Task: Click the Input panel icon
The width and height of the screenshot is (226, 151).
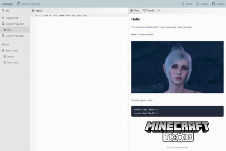Action: click(x=33, y=11)
